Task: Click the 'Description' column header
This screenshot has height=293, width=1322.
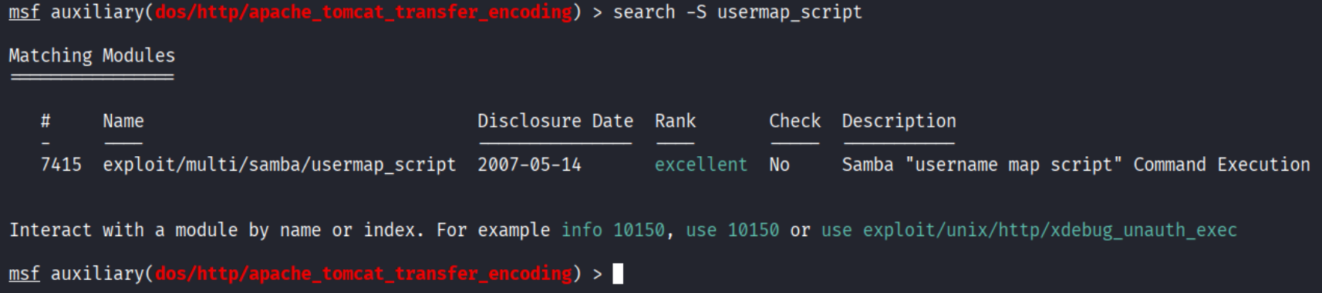Action: coord(899,121)
